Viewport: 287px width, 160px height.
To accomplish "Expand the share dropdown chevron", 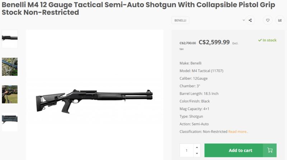I will click(244, 20).
